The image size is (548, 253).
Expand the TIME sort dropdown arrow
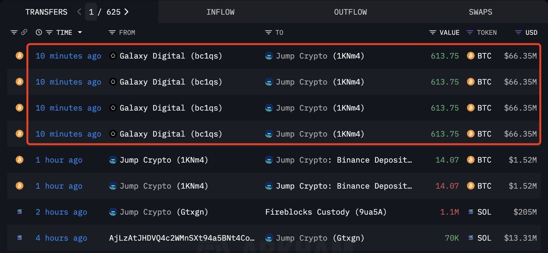click(x=80, y=33)
